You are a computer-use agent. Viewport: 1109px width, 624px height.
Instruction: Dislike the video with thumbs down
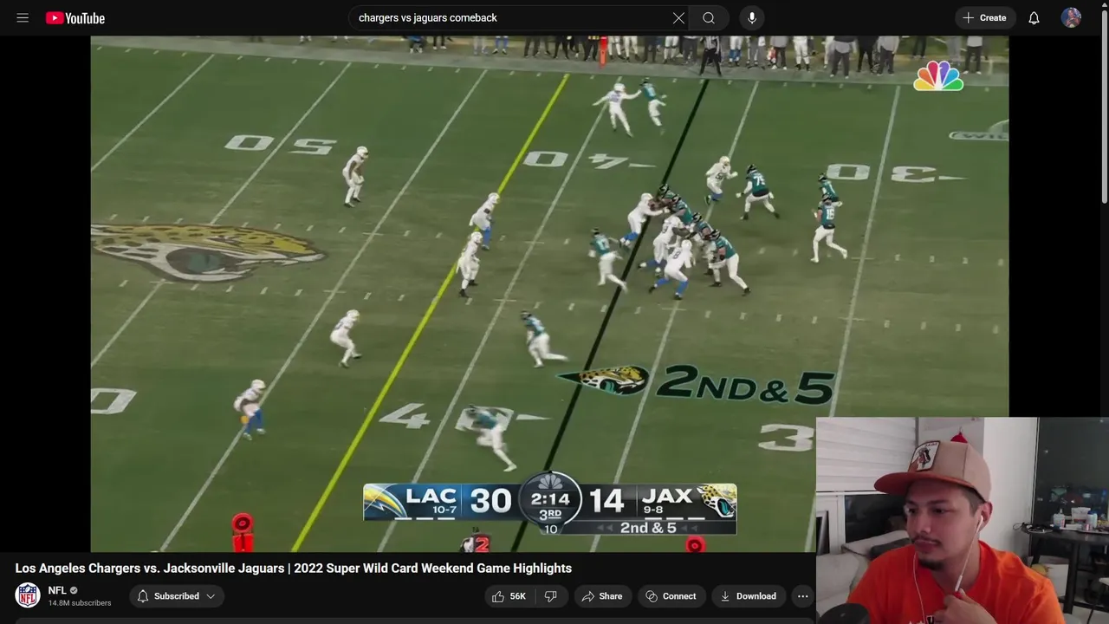[x=550, y=596]
